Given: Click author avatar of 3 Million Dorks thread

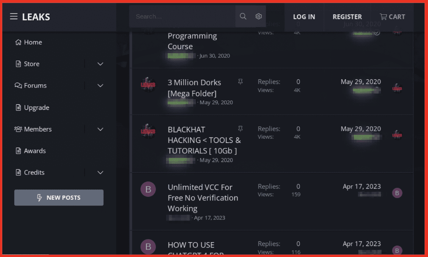Looking at the screenshot, I should [148, 85].
